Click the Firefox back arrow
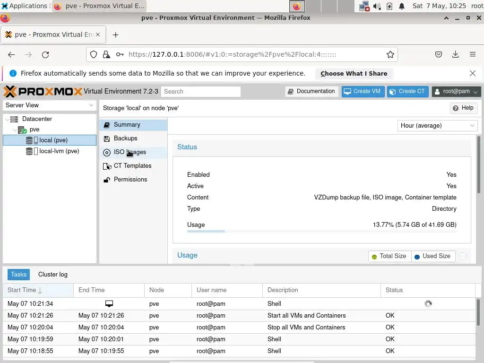 point(11,55)
